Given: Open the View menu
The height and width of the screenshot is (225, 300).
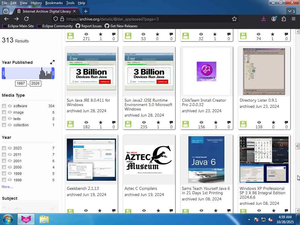Looking at the screenshot, I should click(x=23, y=3).
